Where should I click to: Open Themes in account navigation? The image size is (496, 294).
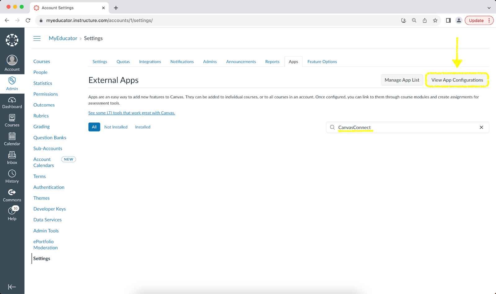[41, 198]
